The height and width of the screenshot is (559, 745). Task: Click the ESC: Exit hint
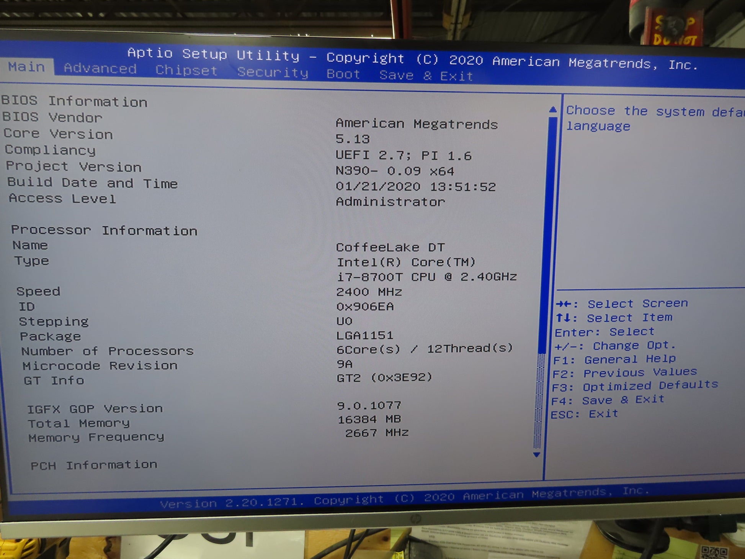point(584,415)
